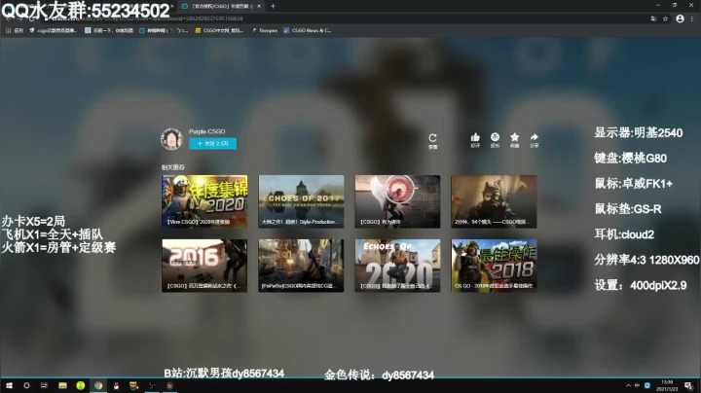Click the replay icon on the video end screen
The height and width of the screenshot is (393, 701).
pyautogui.click(x=432, y=138)
